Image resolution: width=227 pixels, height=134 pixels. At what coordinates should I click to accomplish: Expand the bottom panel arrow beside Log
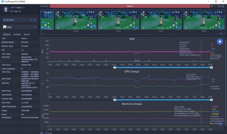pyautogui.click(x=41, y=133)
